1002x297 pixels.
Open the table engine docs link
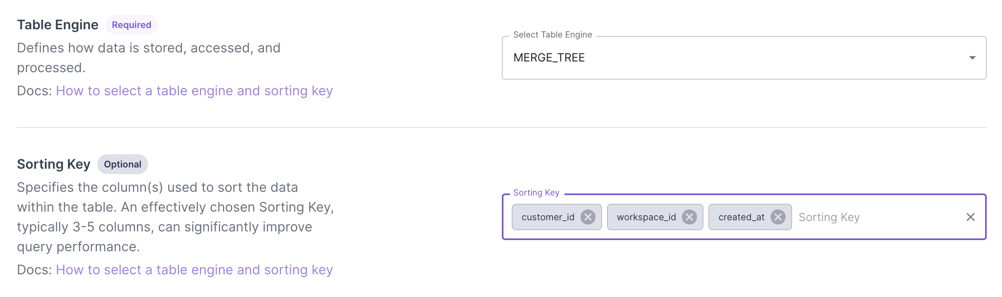click(195, 90)
